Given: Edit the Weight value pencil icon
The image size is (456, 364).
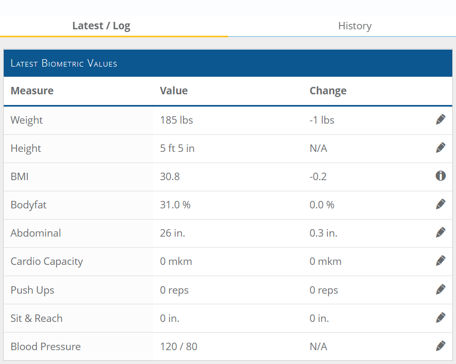Looking at the screenshot, I should coord(441,119).
